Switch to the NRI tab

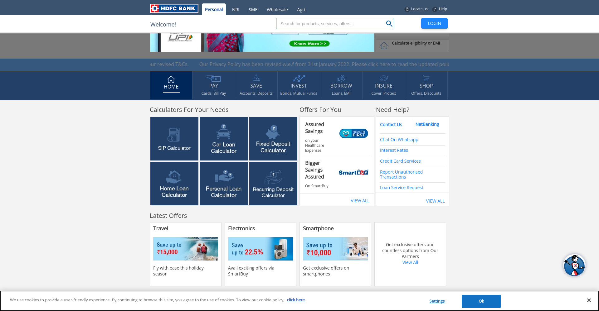coord(236,10)
